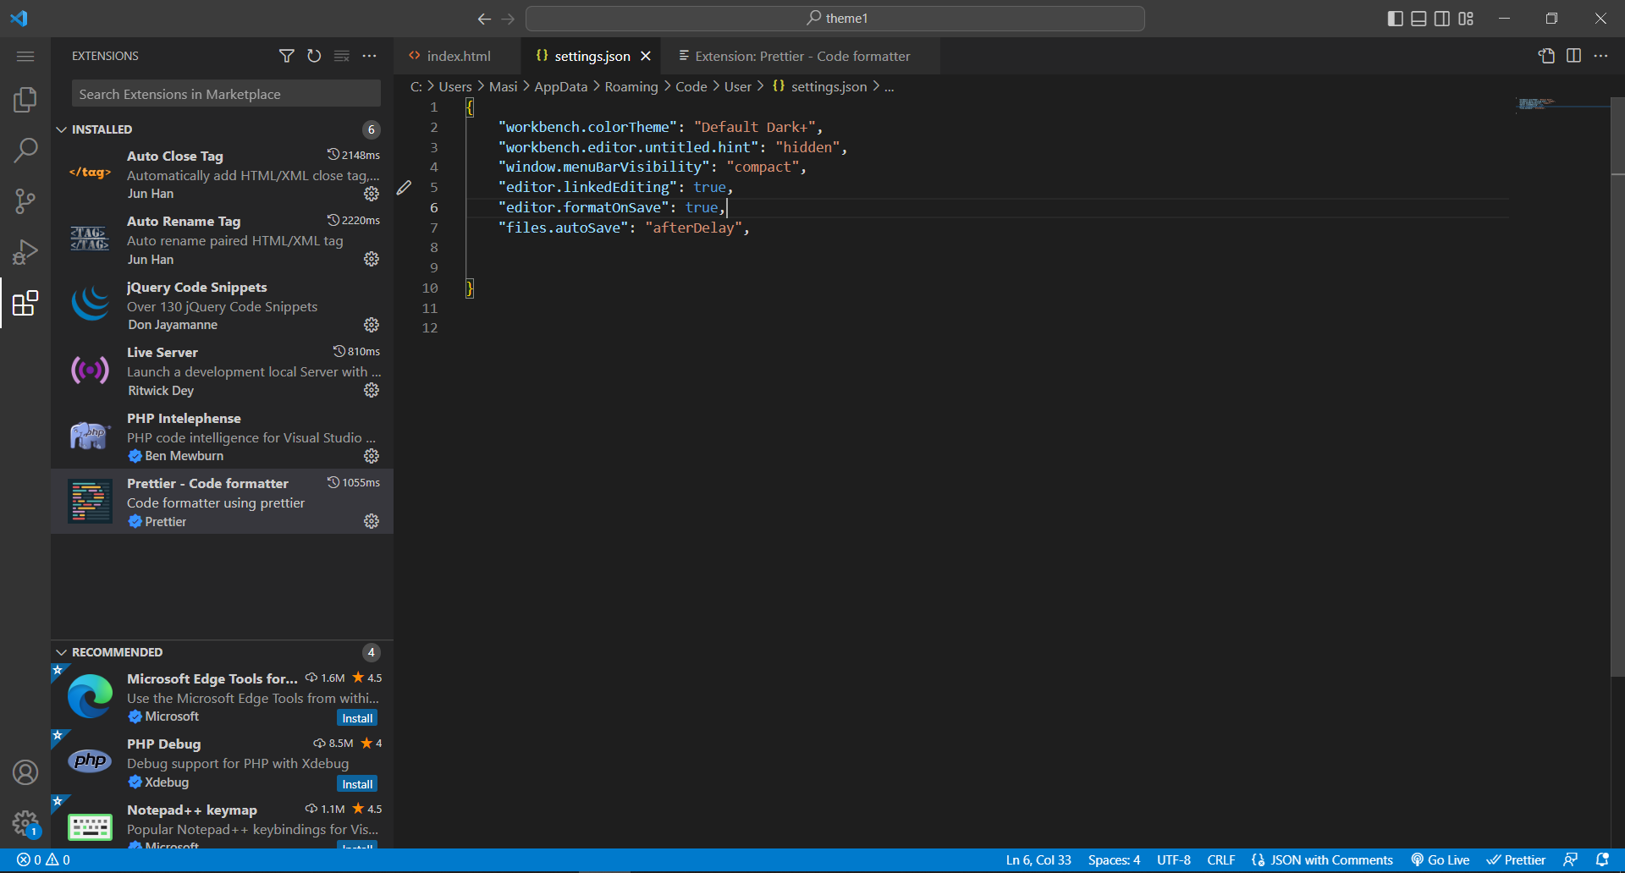Click the Code breadcrumb segment

click(691, 86)
